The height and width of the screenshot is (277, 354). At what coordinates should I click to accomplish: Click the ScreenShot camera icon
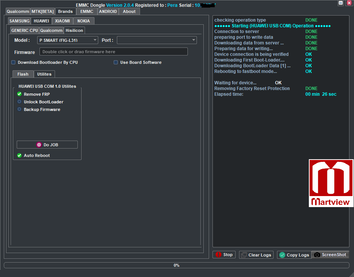point(317,255)
